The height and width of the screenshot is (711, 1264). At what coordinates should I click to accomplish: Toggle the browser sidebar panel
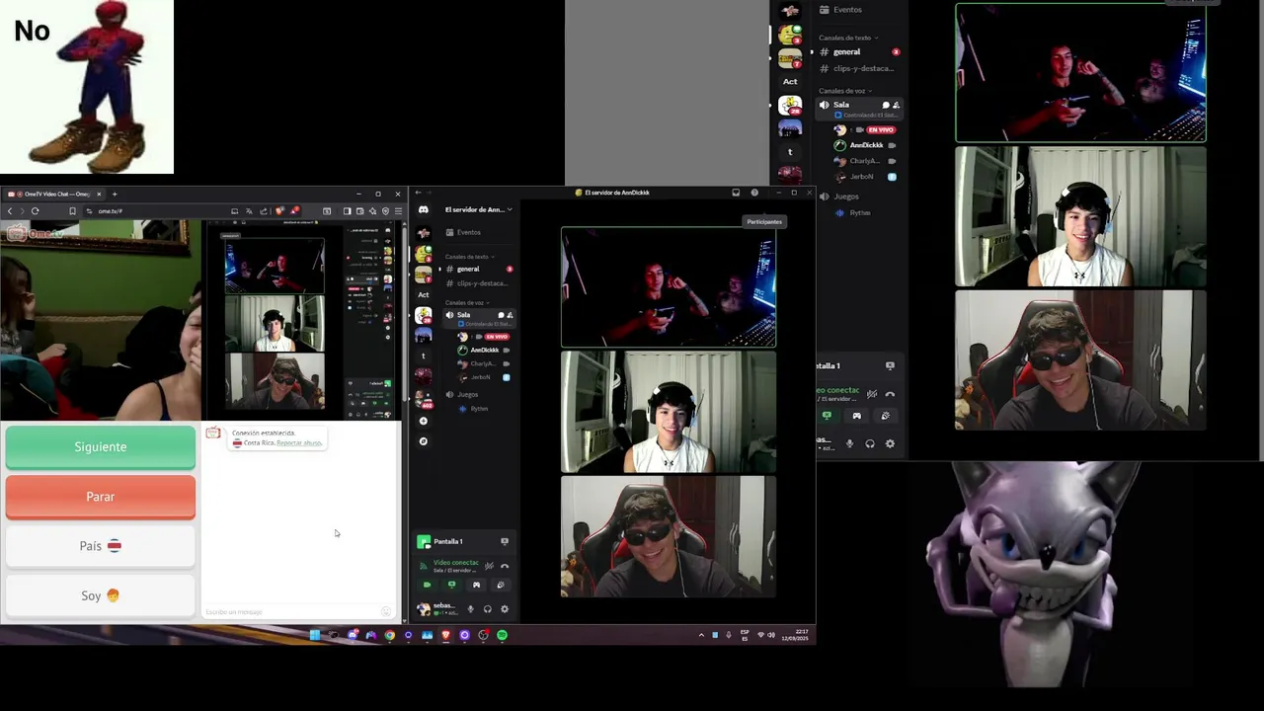click(347, 211)
